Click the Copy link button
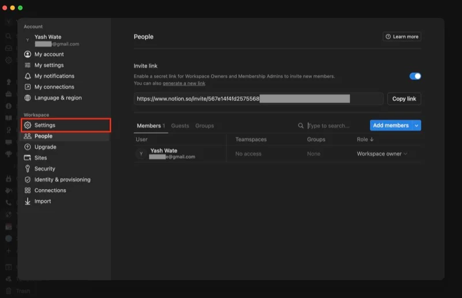Image resolution: width=462 pixels, height=298 pixels. pyautogui.click(x=404, y=99)
